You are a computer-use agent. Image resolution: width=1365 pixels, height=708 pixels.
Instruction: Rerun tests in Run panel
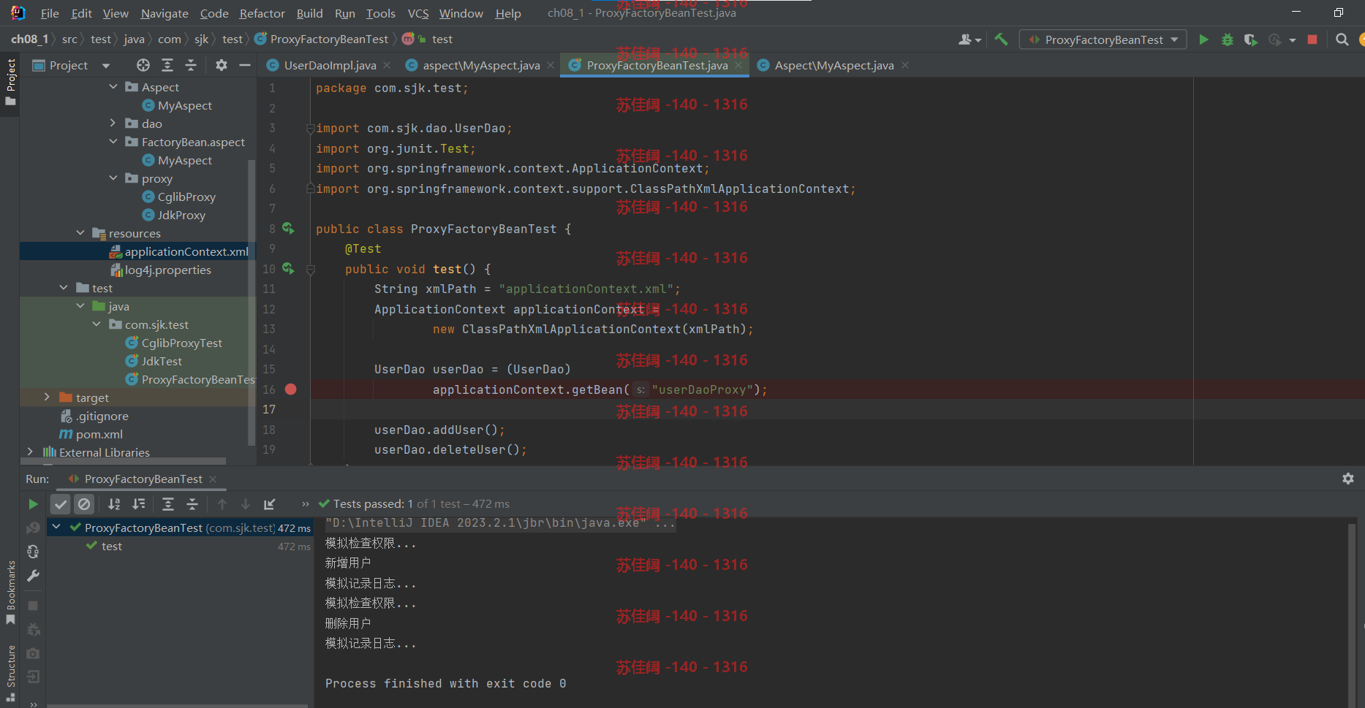tap(33, 504)
